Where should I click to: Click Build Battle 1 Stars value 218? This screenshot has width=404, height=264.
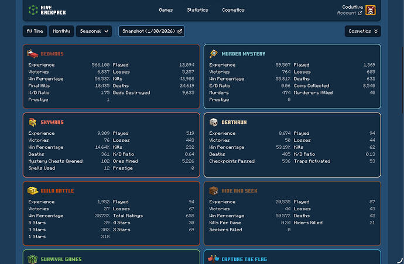click(x=105, y=237)
